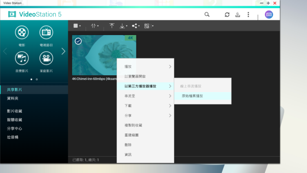The image size is (307, 173).
Task: Open the Movies (電影) category icon
Action: coord(22,32)
